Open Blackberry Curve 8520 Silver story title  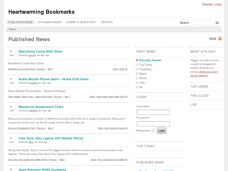[x=40, y=51]
